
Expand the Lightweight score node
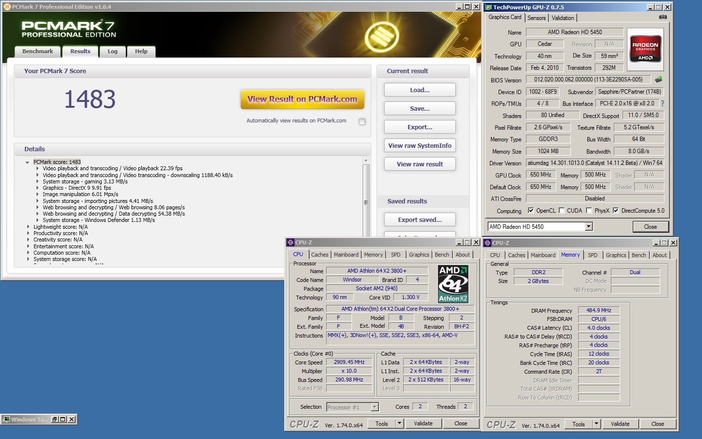pyautogui.click(x=28, y=227)
